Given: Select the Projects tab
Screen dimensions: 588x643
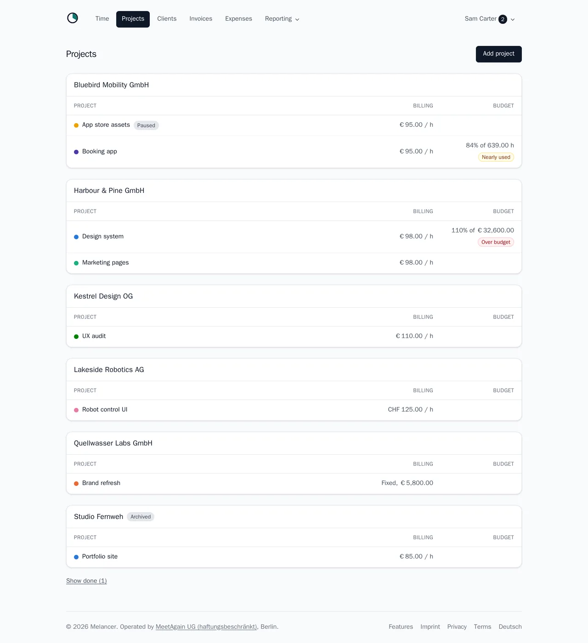Looking at the screenshot, I should coord(133,19).
